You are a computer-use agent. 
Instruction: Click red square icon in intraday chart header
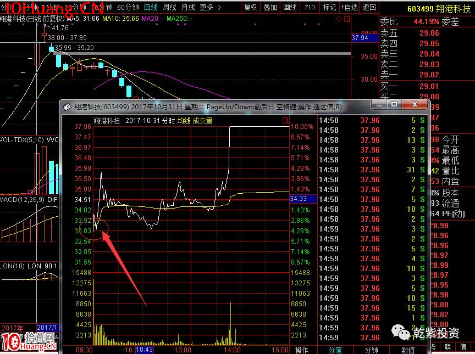[285, 121]
